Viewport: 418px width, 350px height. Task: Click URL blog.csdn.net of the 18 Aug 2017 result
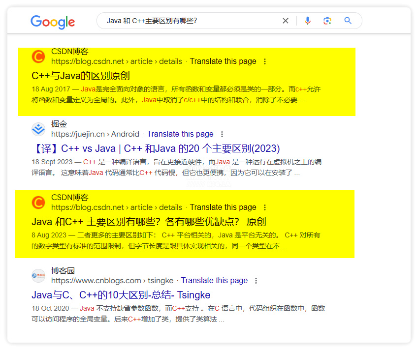click(117, 61)
